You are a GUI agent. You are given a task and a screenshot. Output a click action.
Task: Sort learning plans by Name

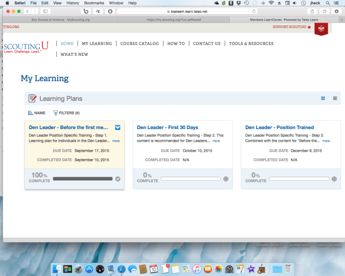37,113
